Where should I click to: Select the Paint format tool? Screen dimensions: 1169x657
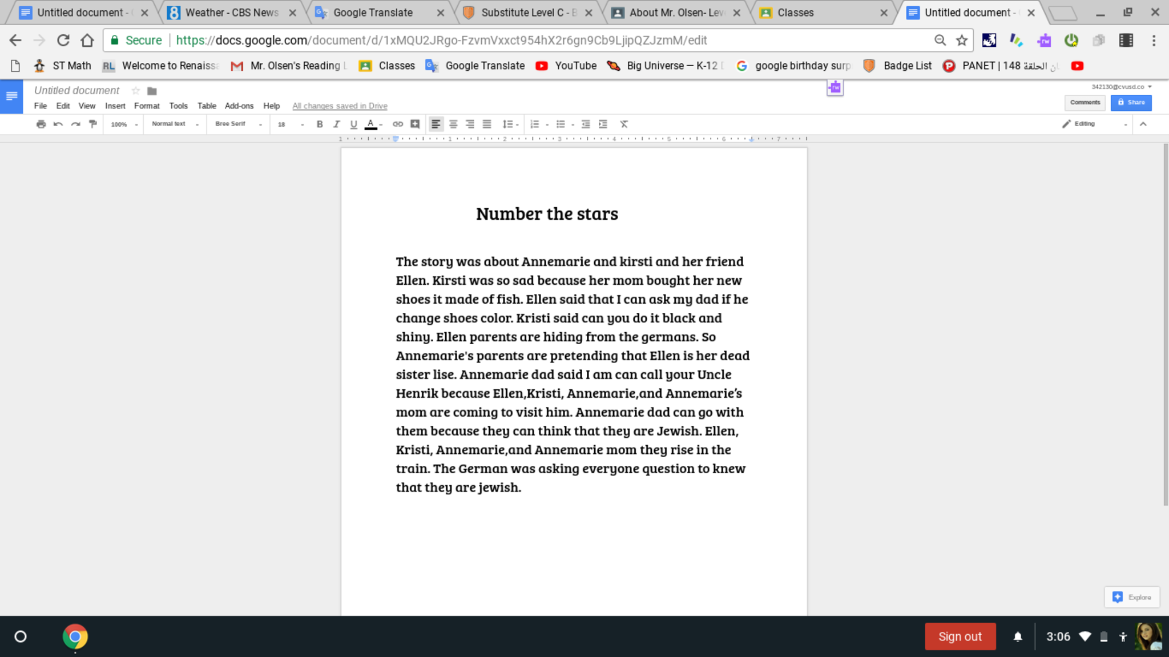[92, 124]
